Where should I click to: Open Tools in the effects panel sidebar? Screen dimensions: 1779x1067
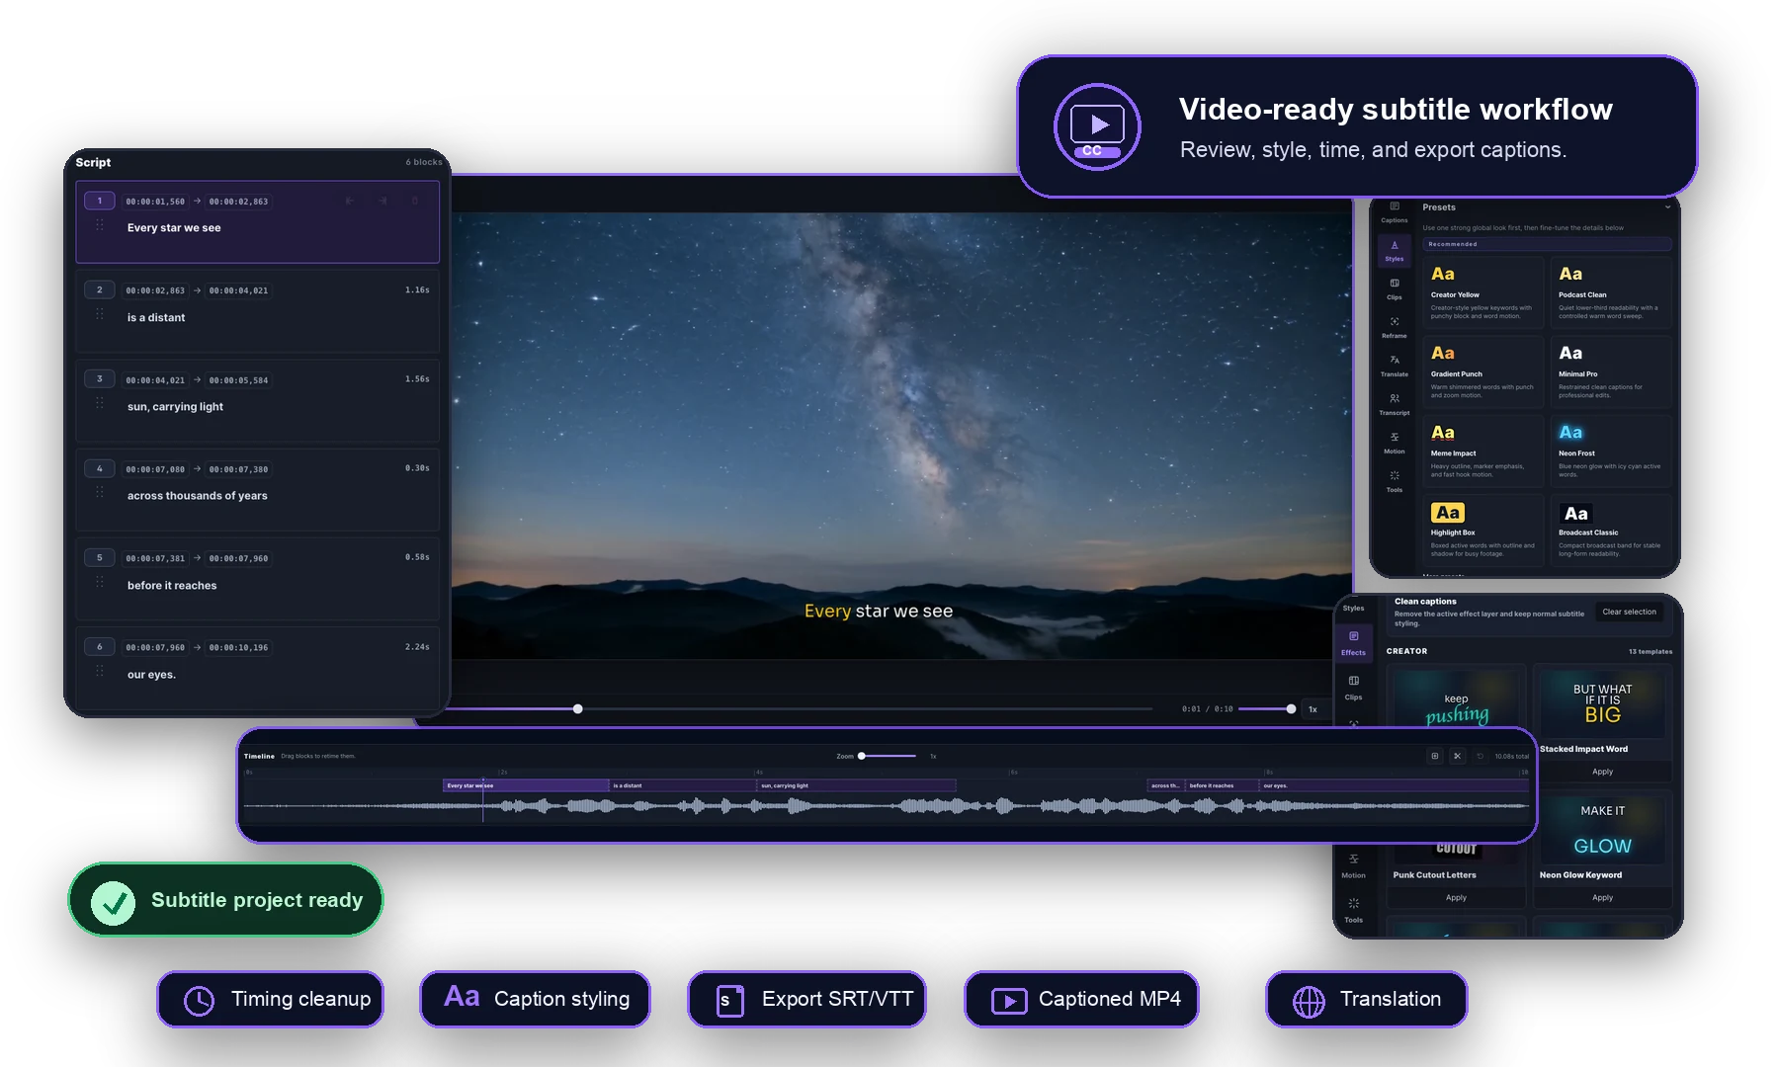tap(1353, 910)
